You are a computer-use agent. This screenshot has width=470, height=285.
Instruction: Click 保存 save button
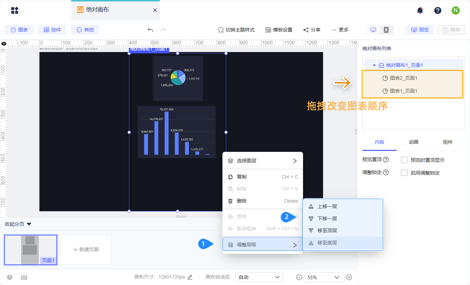coord(451,30)
